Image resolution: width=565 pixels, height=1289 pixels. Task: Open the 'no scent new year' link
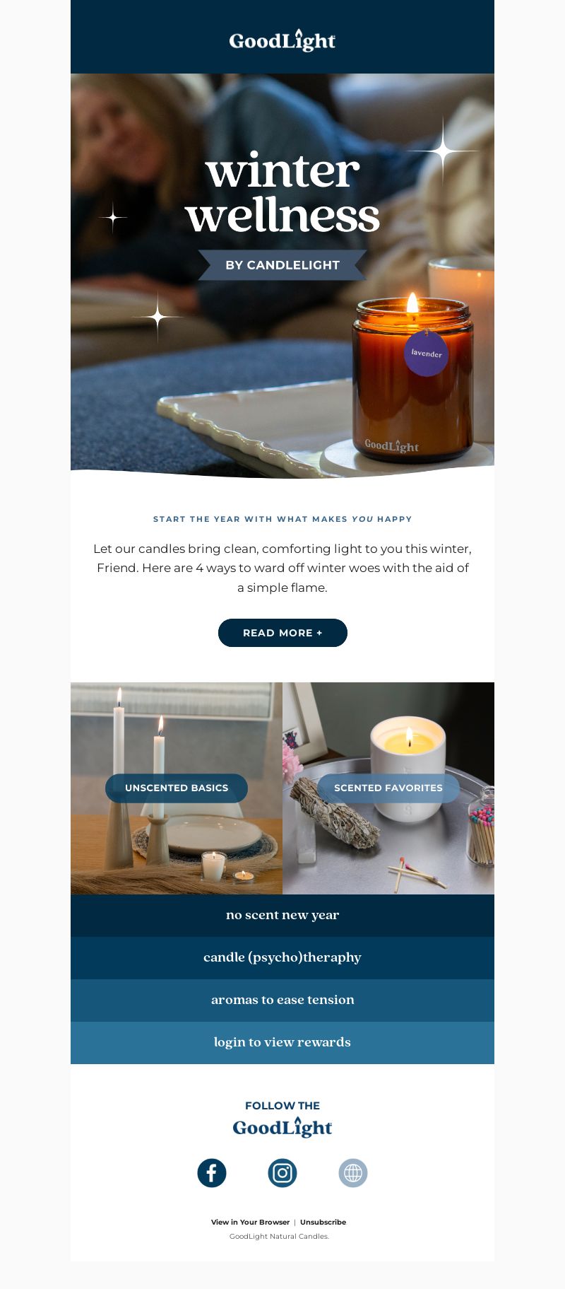(x=282, y=916)
